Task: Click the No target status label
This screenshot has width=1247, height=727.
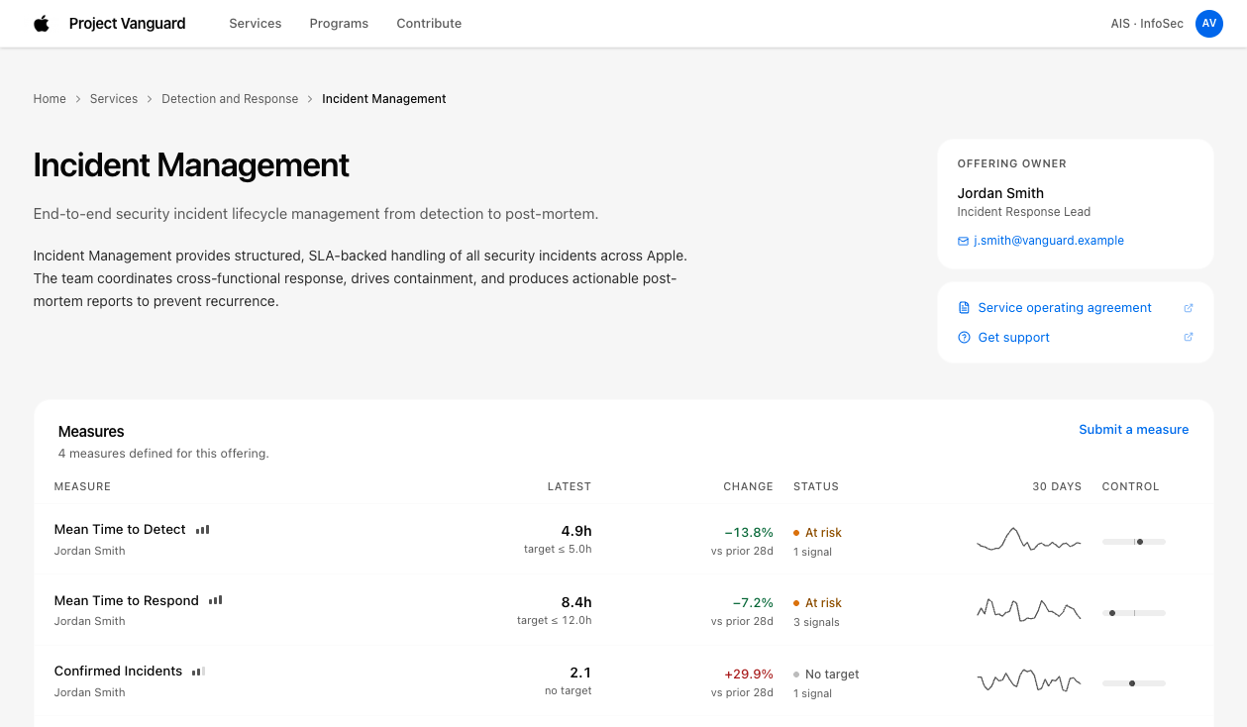Action: tap(832, 675)
